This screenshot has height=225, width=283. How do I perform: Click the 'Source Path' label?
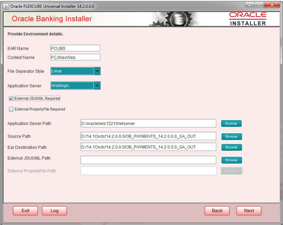pos(19,136)
